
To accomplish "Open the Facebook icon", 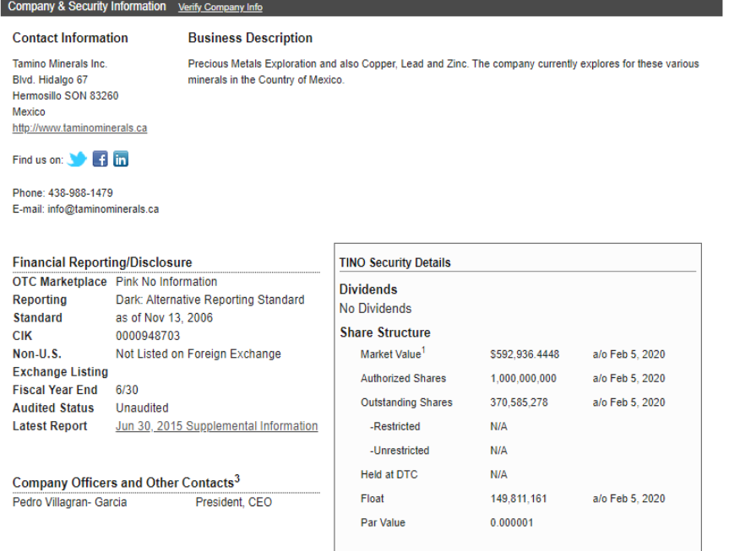I will click(100, 159).
